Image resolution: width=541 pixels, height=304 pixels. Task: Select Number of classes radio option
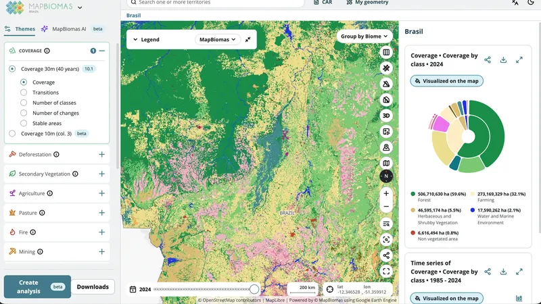(24, 103)
